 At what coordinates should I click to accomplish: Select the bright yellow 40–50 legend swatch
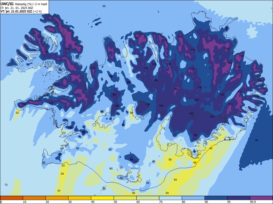[102, 198]
